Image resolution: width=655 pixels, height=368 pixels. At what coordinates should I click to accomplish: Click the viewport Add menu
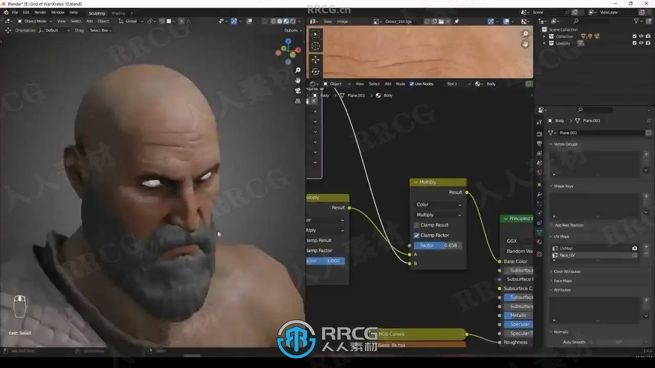coord(90,21)
